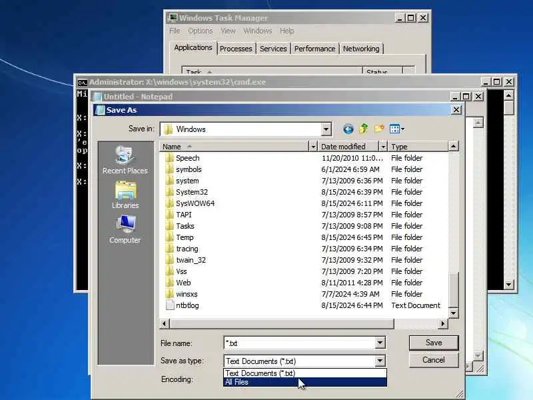533x400 pixels.
Task: Close the Save As dialog
Action: point(456,110)
